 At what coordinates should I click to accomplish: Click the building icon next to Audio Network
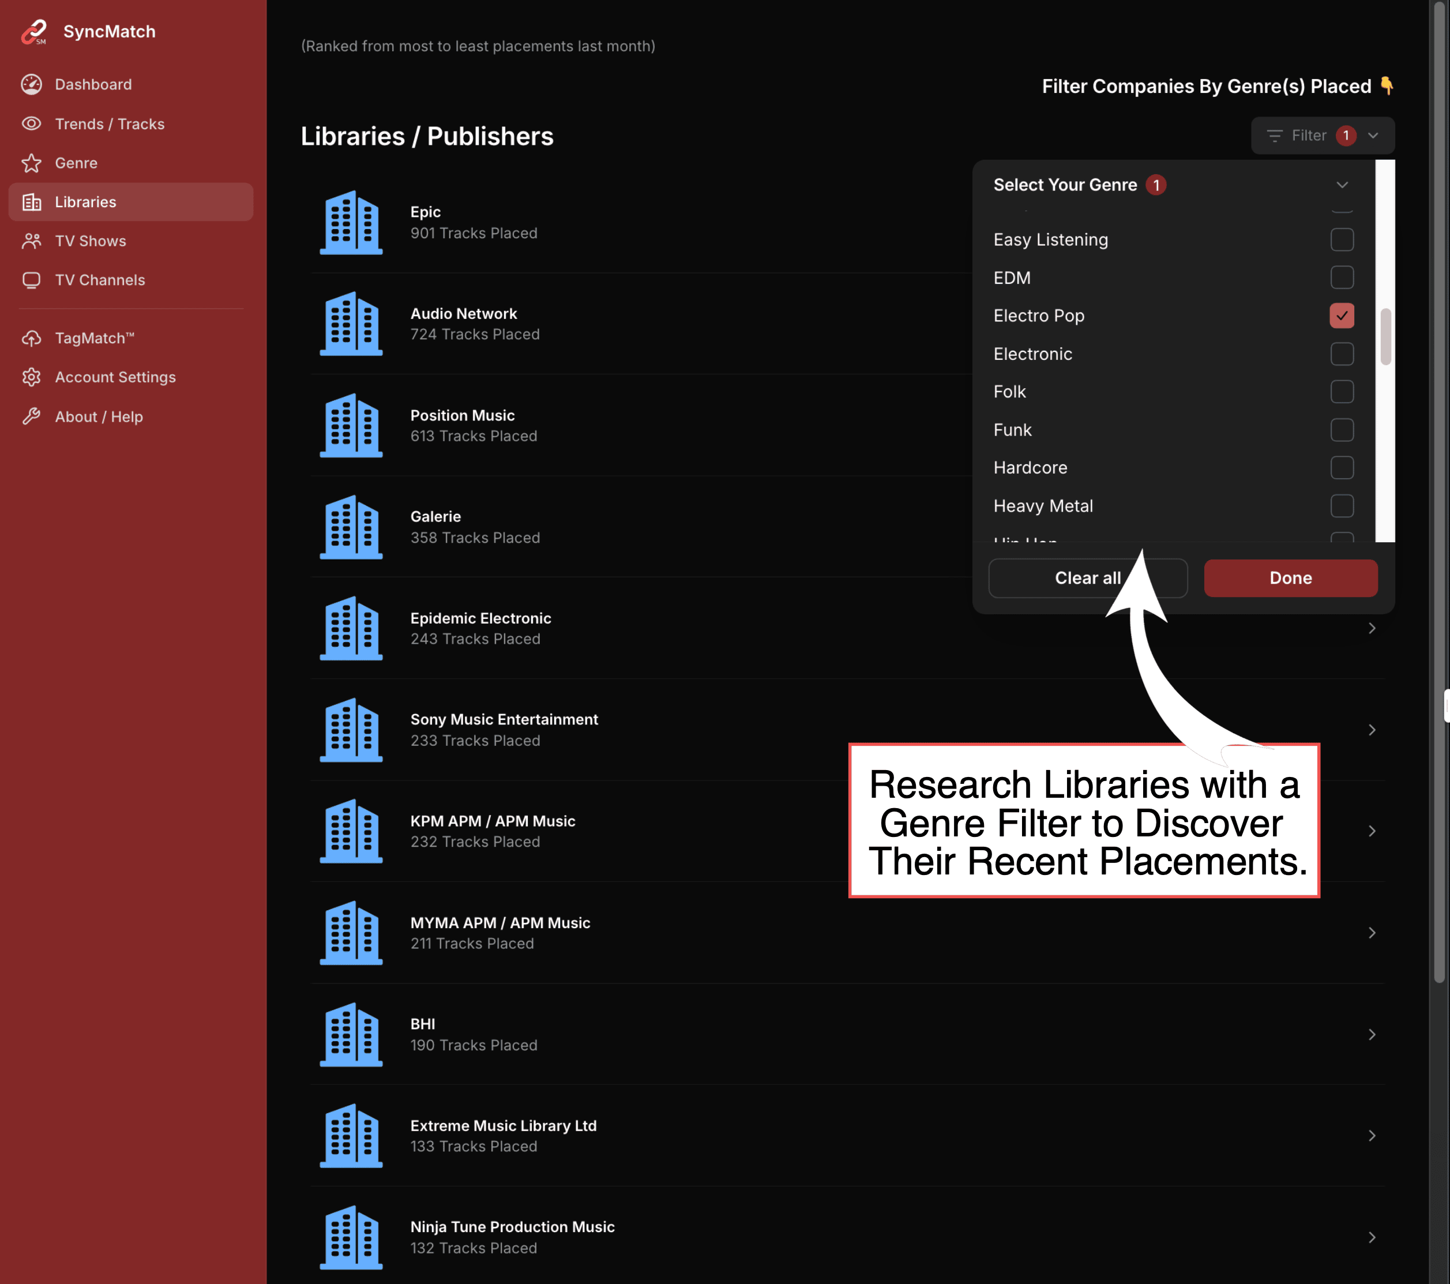[x=351, y=324]
